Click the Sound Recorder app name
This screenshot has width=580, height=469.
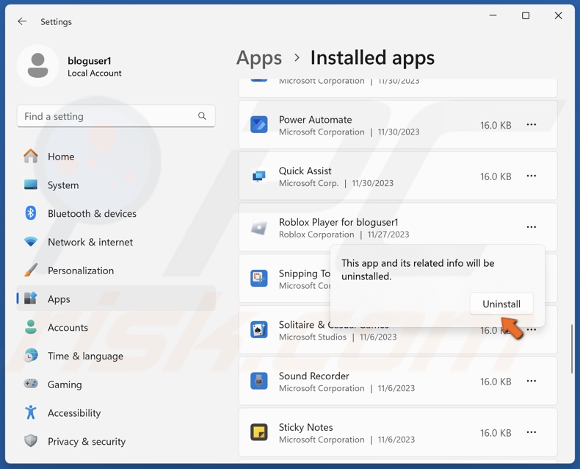pyautogui.click(x=313, y=376)
